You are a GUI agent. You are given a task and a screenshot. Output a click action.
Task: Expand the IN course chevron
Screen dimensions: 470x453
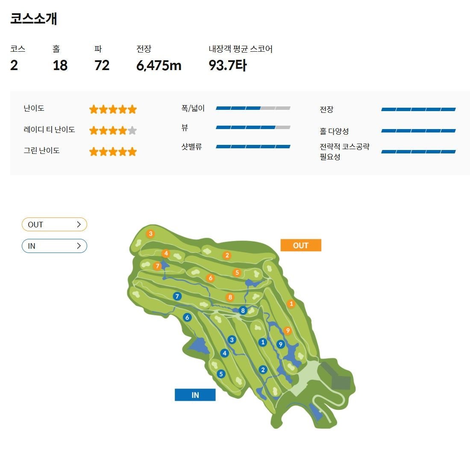click(x=78, y=246)
